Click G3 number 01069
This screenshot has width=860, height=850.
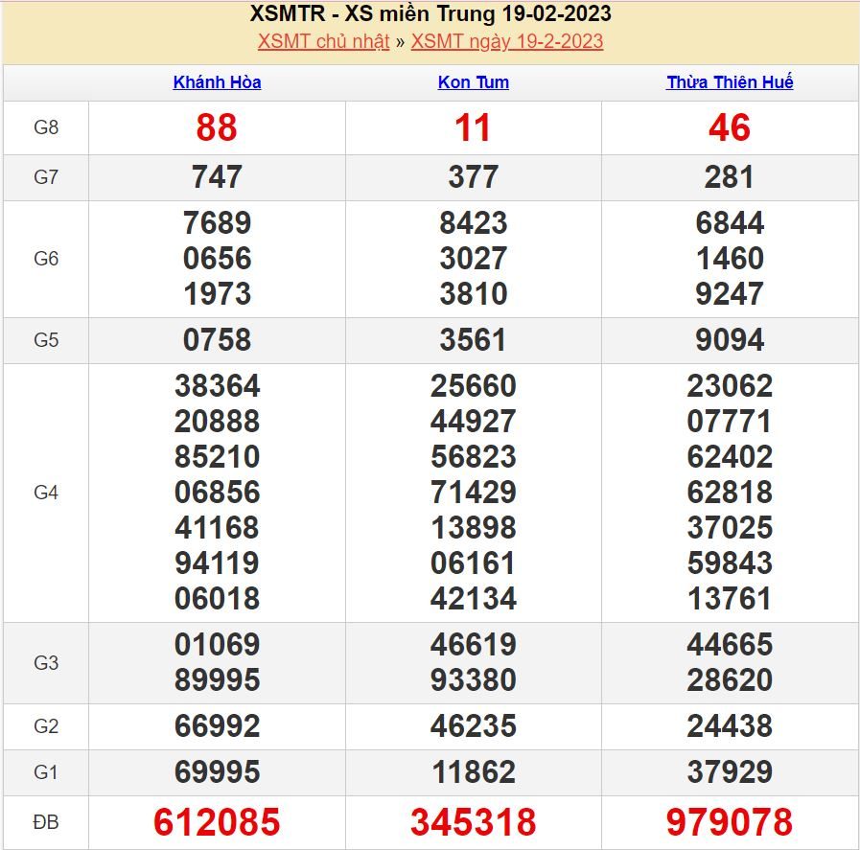click(x=218, y=645)
